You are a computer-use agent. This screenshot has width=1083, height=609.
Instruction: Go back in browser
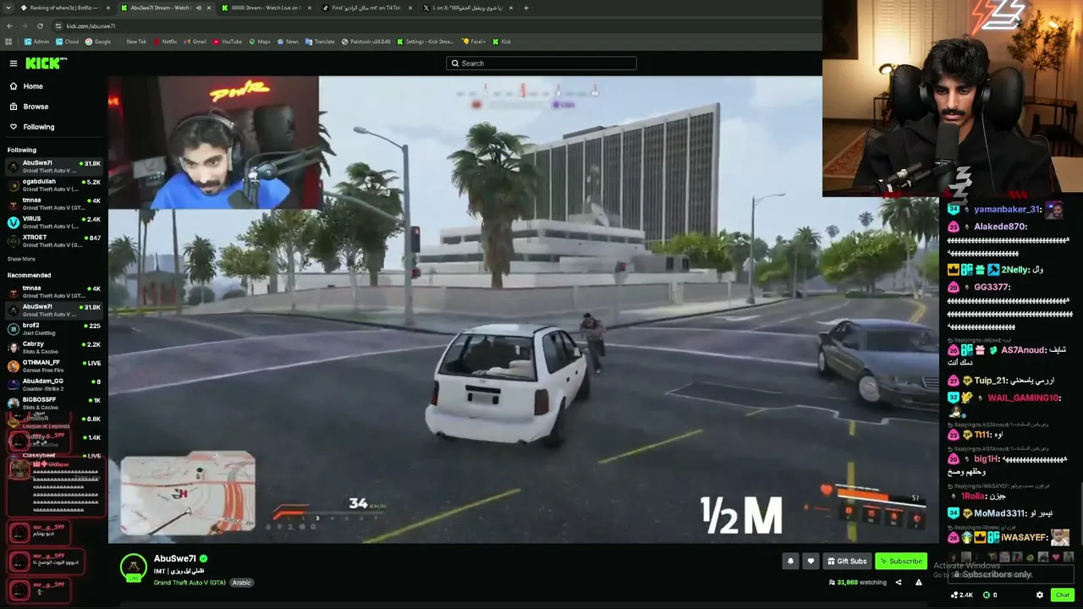click(9, 26)
